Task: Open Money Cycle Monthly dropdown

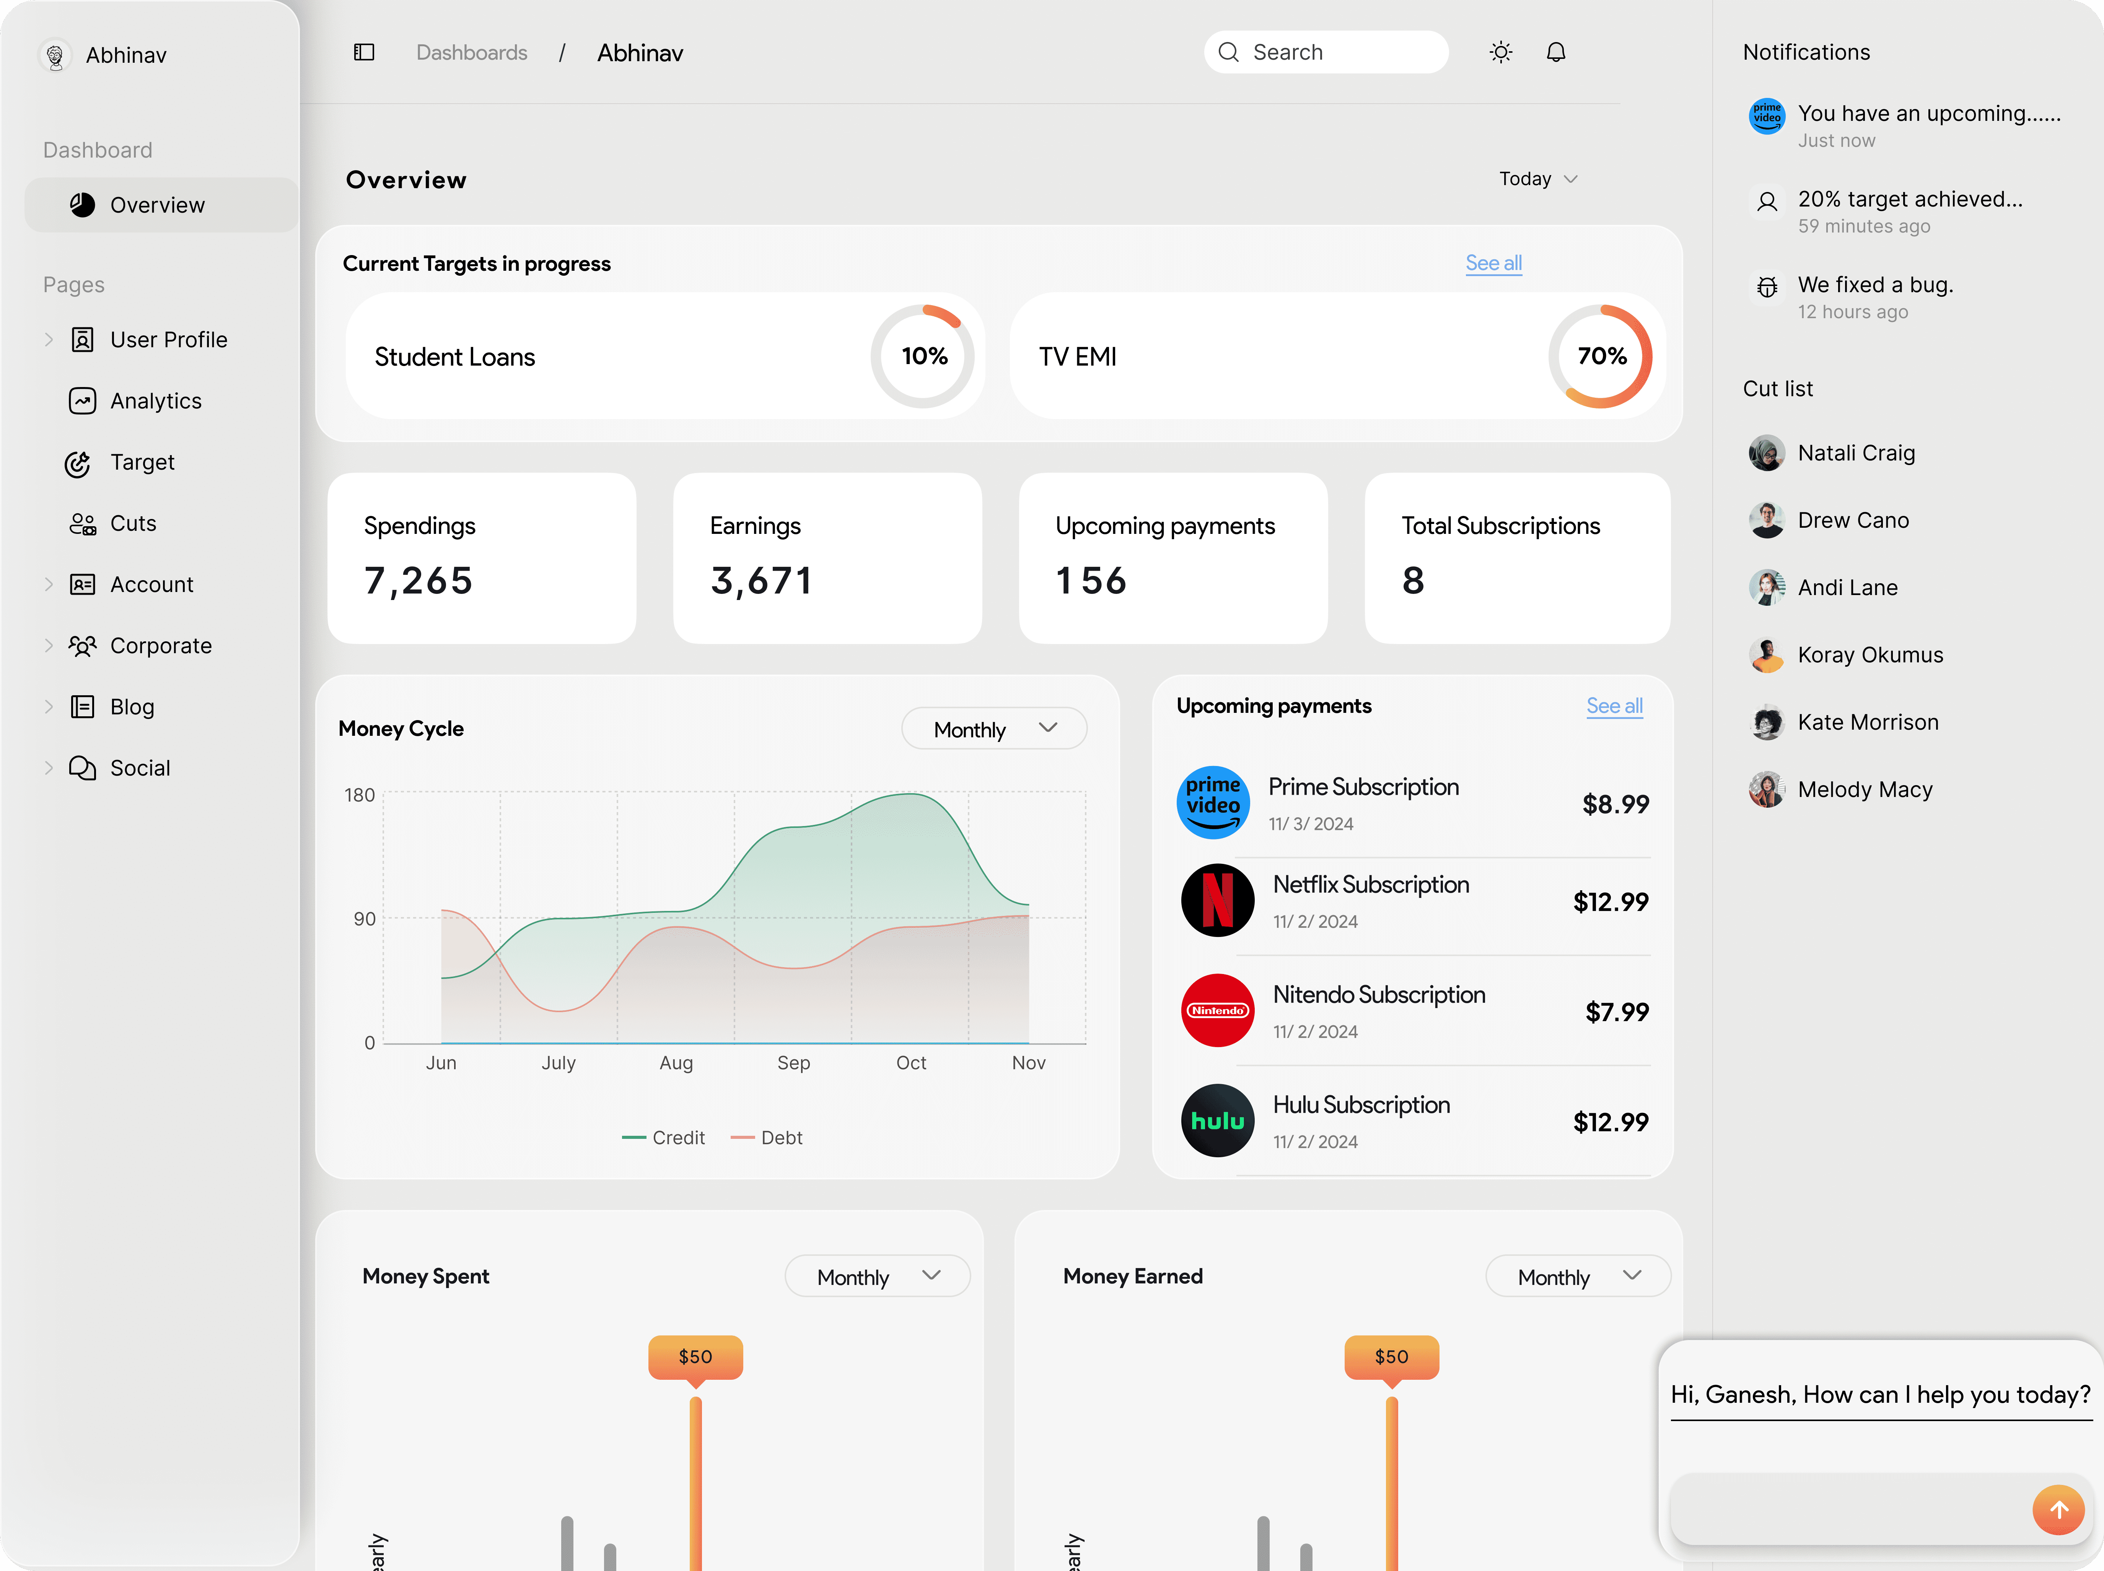Action: [994, 729]
